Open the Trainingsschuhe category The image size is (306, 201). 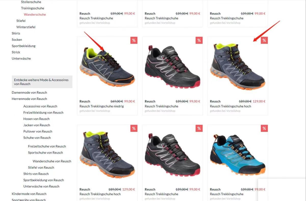(x=33, y=8)
